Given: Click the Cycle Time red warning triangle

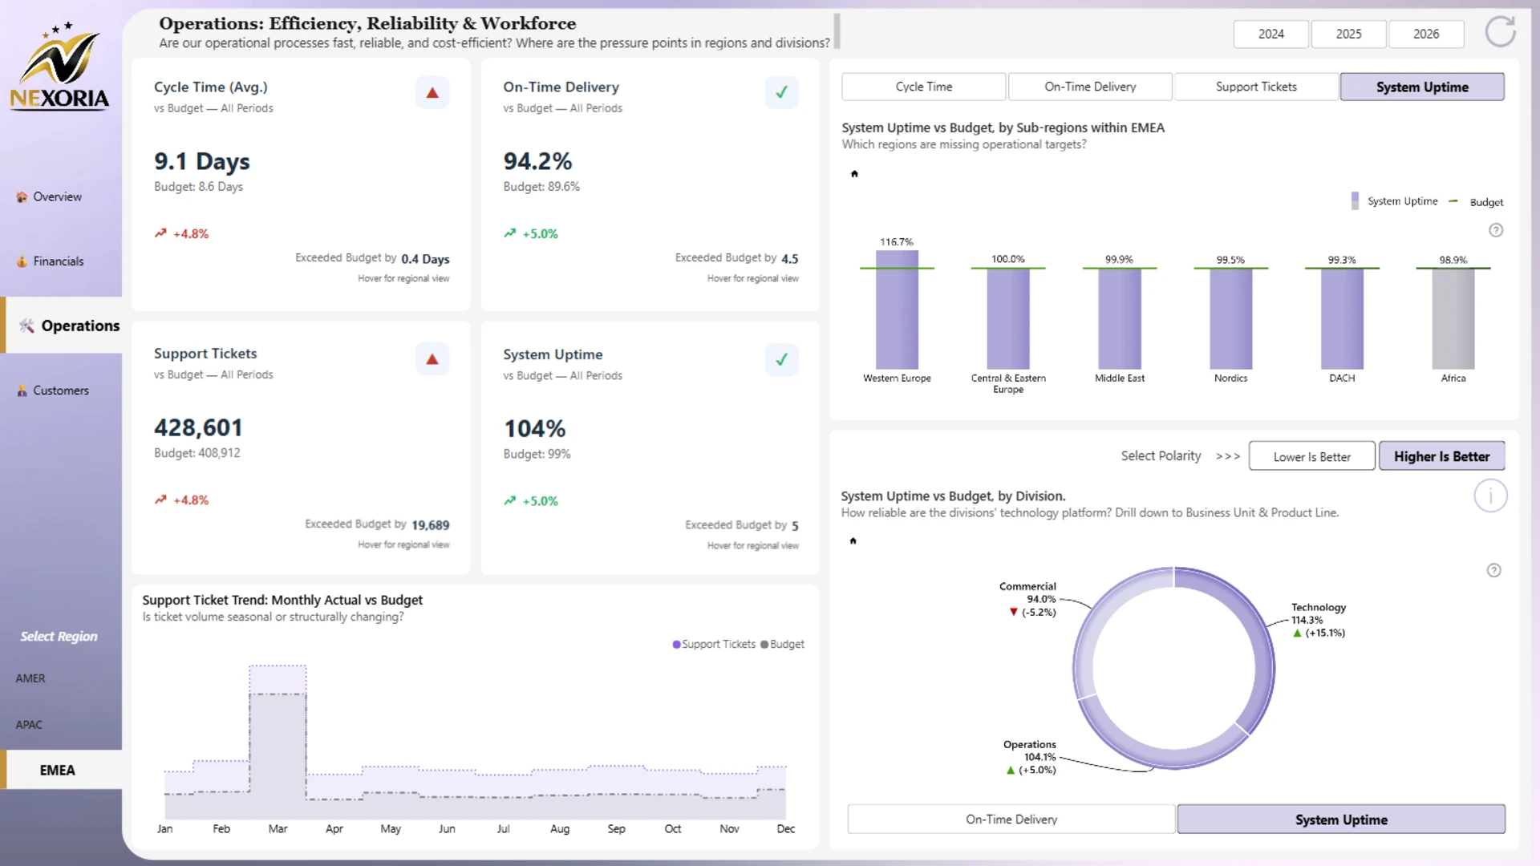Looking at the screenshot, I should pos(432,93).
